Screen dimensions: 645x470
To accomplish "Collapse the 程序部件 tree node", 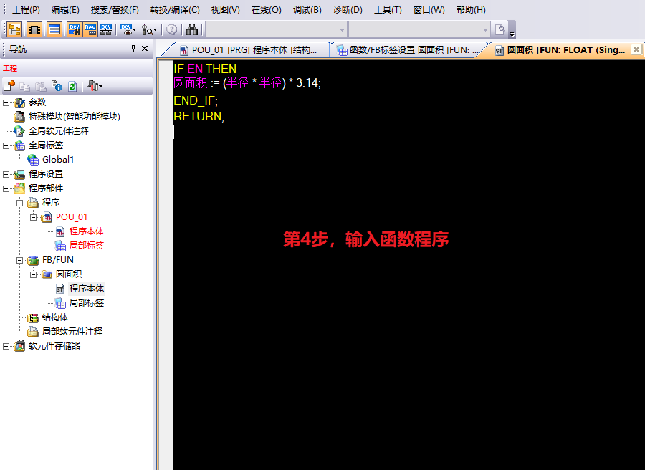I will tap(6, 188).
